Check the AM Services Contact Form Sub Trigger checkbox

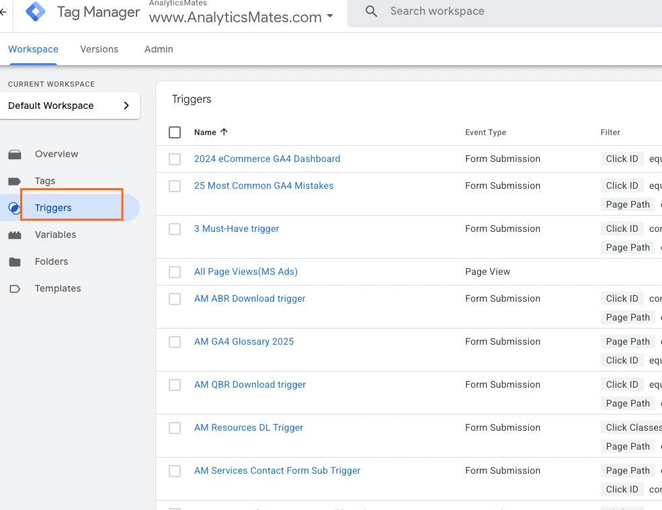click(x=175, y=471)
